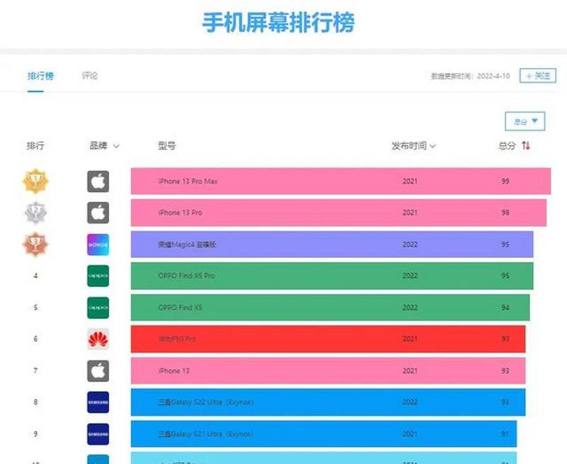Open the OPPO Find X5 entry
Image resolution: width=567 pixels, height=464 pixels.
tap(330, 307)
